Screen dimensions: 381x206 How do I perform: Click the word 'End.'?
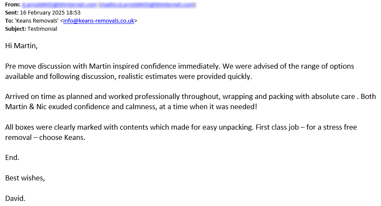pyautogui.click(x=12, y=157)
